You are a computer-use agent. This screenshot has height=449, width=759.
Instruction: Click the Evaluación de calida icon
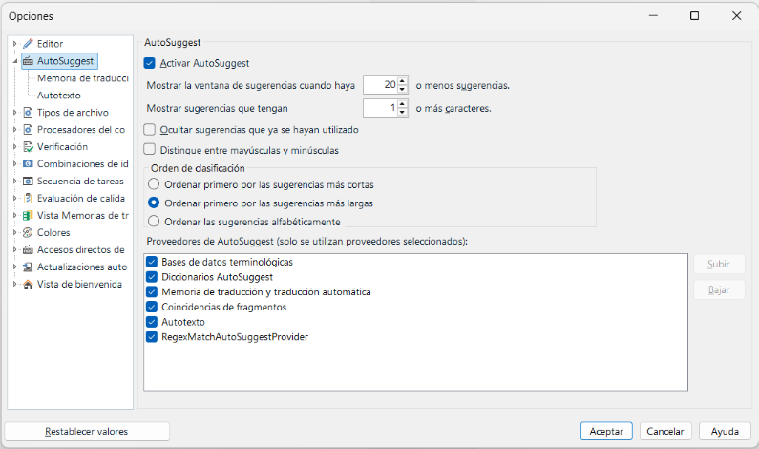coord(28,198)
